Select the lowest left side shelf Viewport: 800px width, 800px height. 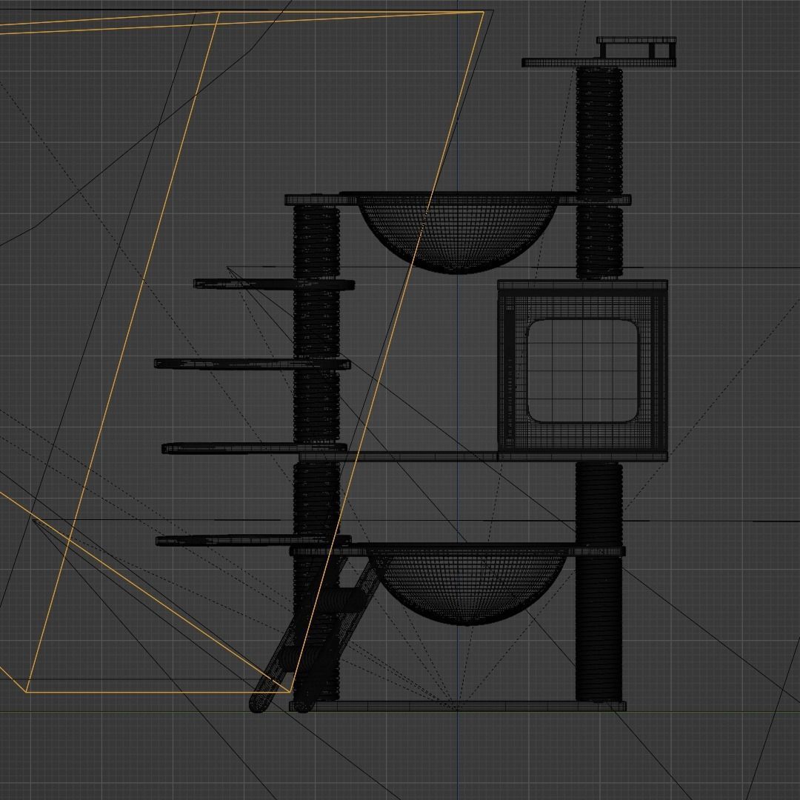coord(253,540)
